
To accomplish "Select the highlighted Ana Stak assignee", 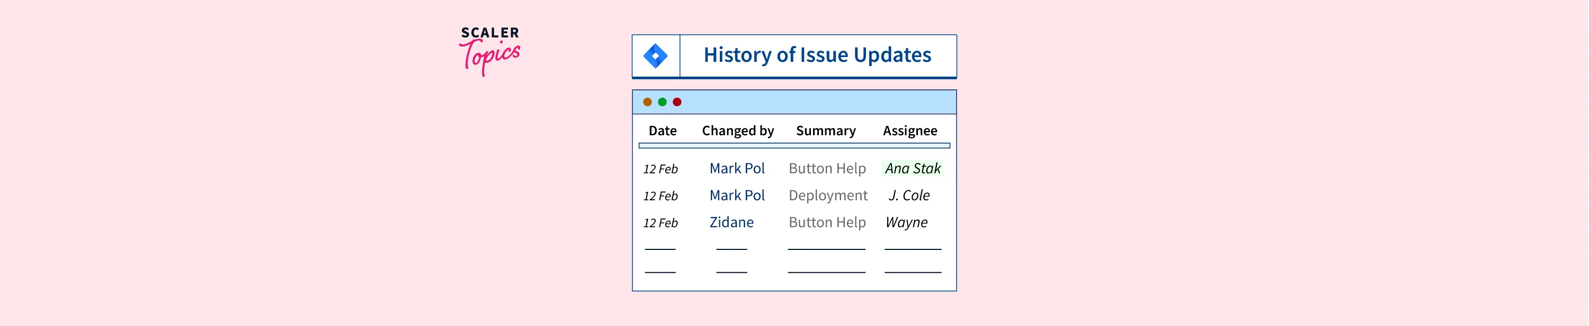I will click(912, 169).
